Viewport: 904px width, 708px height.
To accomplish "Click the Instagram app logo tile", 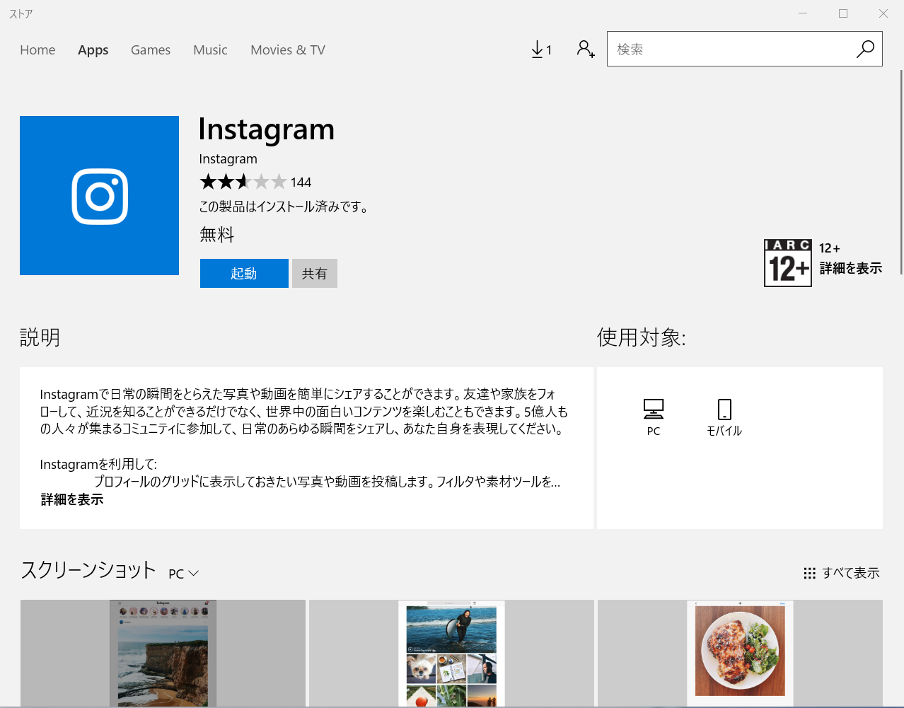I will 99,196.
